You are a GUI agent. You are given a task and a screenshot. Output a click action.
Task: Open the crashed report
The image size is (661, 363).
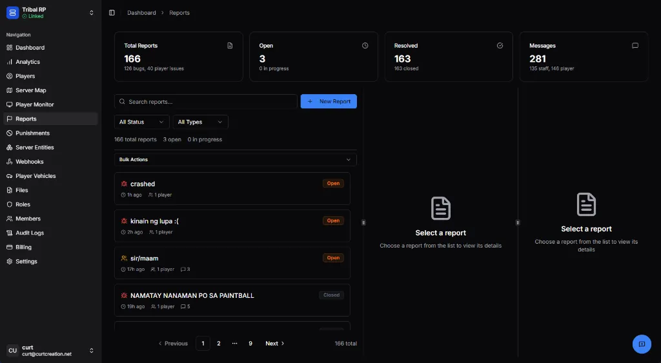click(x=232, y=189)
